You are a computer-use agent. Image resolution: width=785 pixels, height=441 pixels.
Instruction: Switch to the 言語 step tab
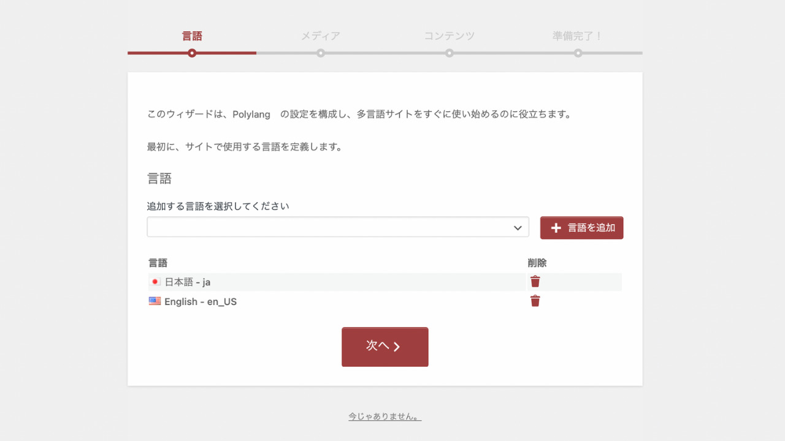pos(192,36)
